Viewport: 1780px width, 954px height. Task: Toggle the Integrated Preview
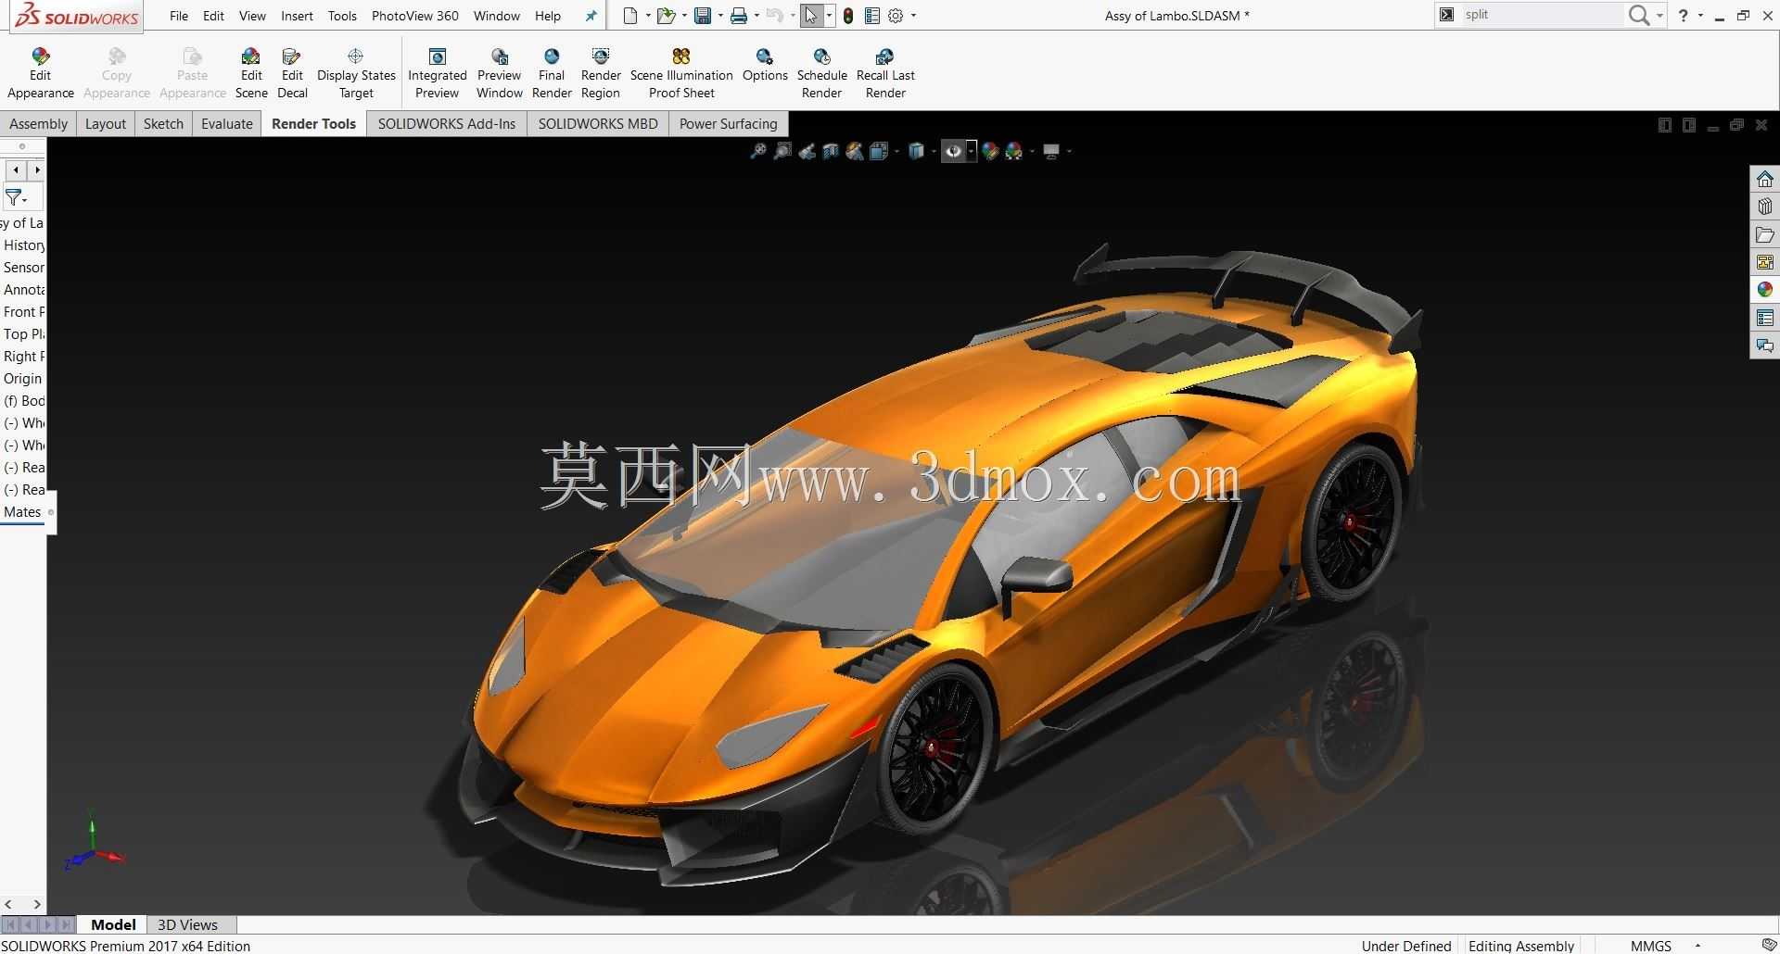pos(438,74)
